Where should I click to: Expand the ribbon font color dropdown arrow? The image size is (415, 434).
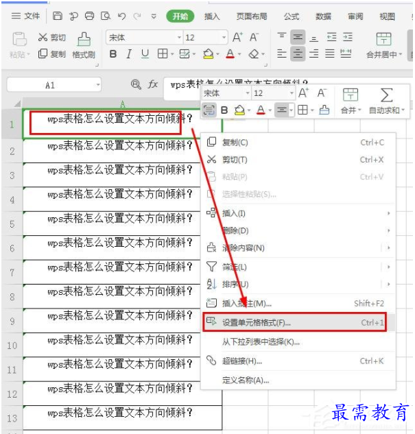tap(239, 54)
